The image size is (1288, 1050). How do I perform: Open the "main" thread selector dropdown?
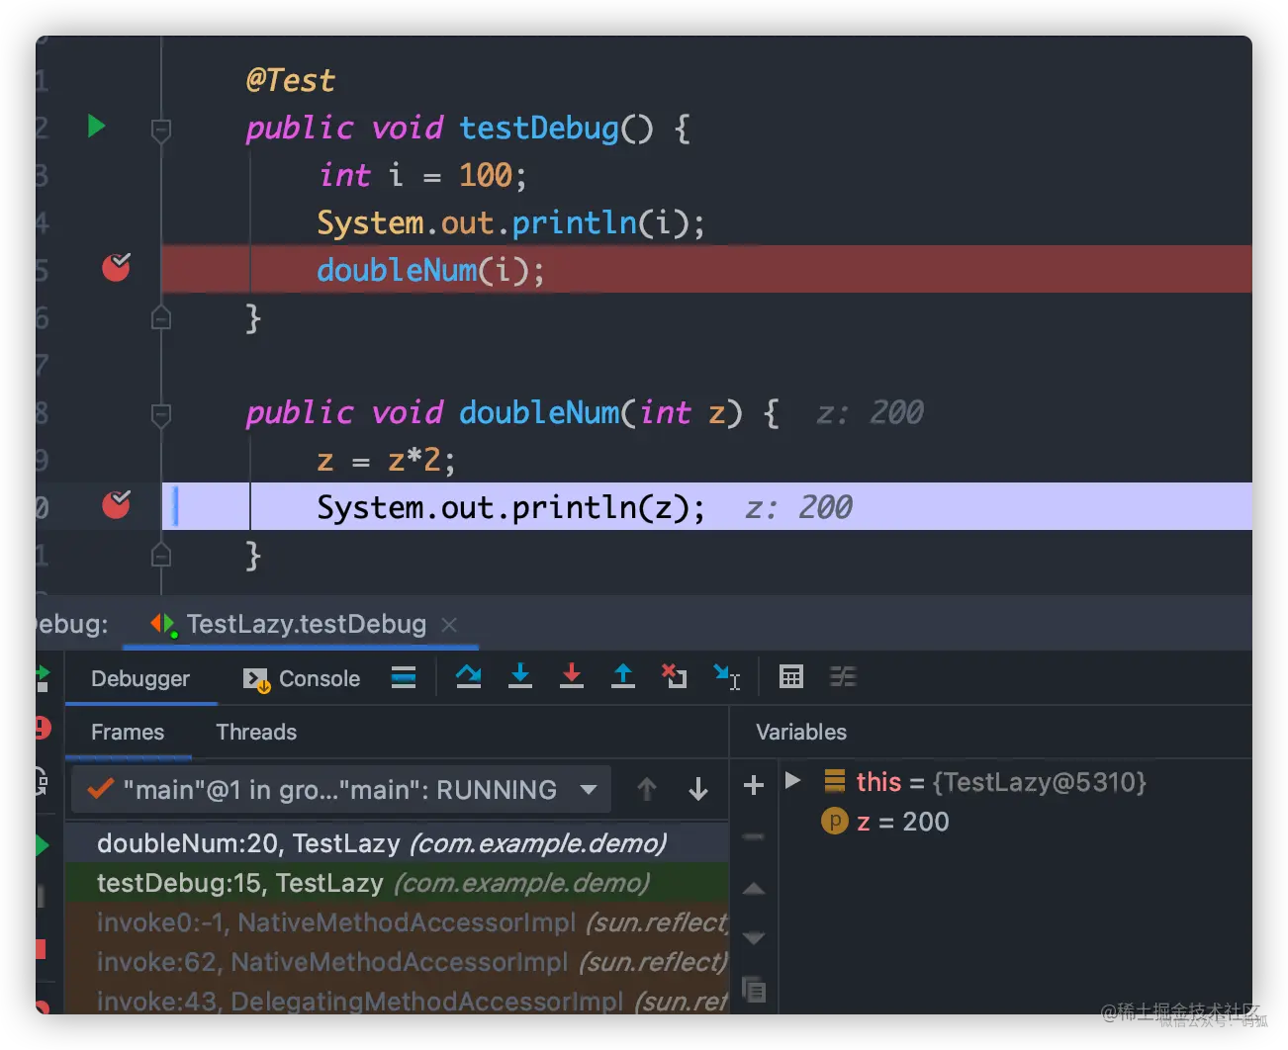click(x=341, y=789)
